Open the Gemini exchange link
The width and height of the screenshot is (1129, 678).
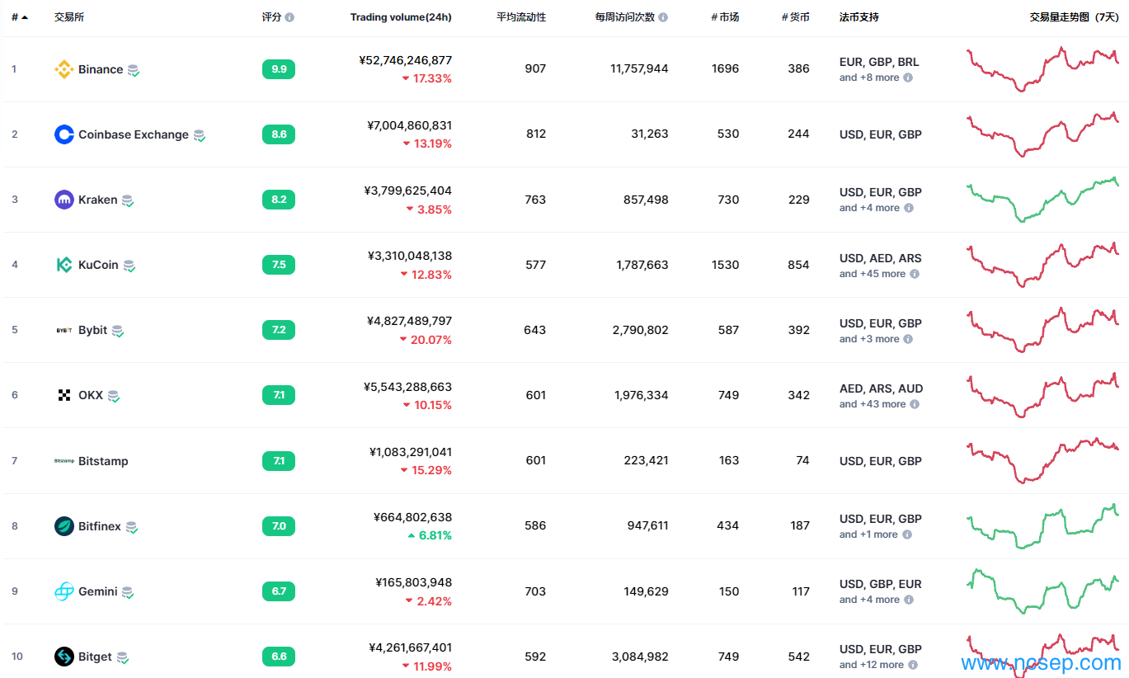point(98,591)
